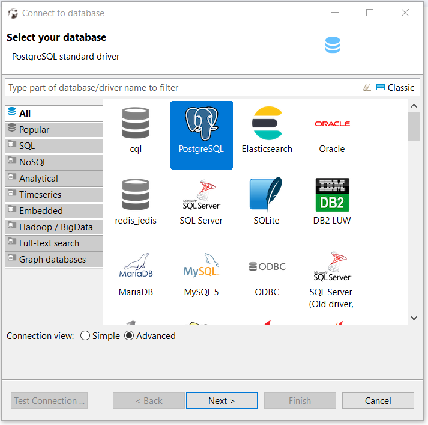Image resolution: width=428 pixels, height=425 pixels.
Task: Click Test Connection button
Action: pyautogui.click(x=49, y=401)
